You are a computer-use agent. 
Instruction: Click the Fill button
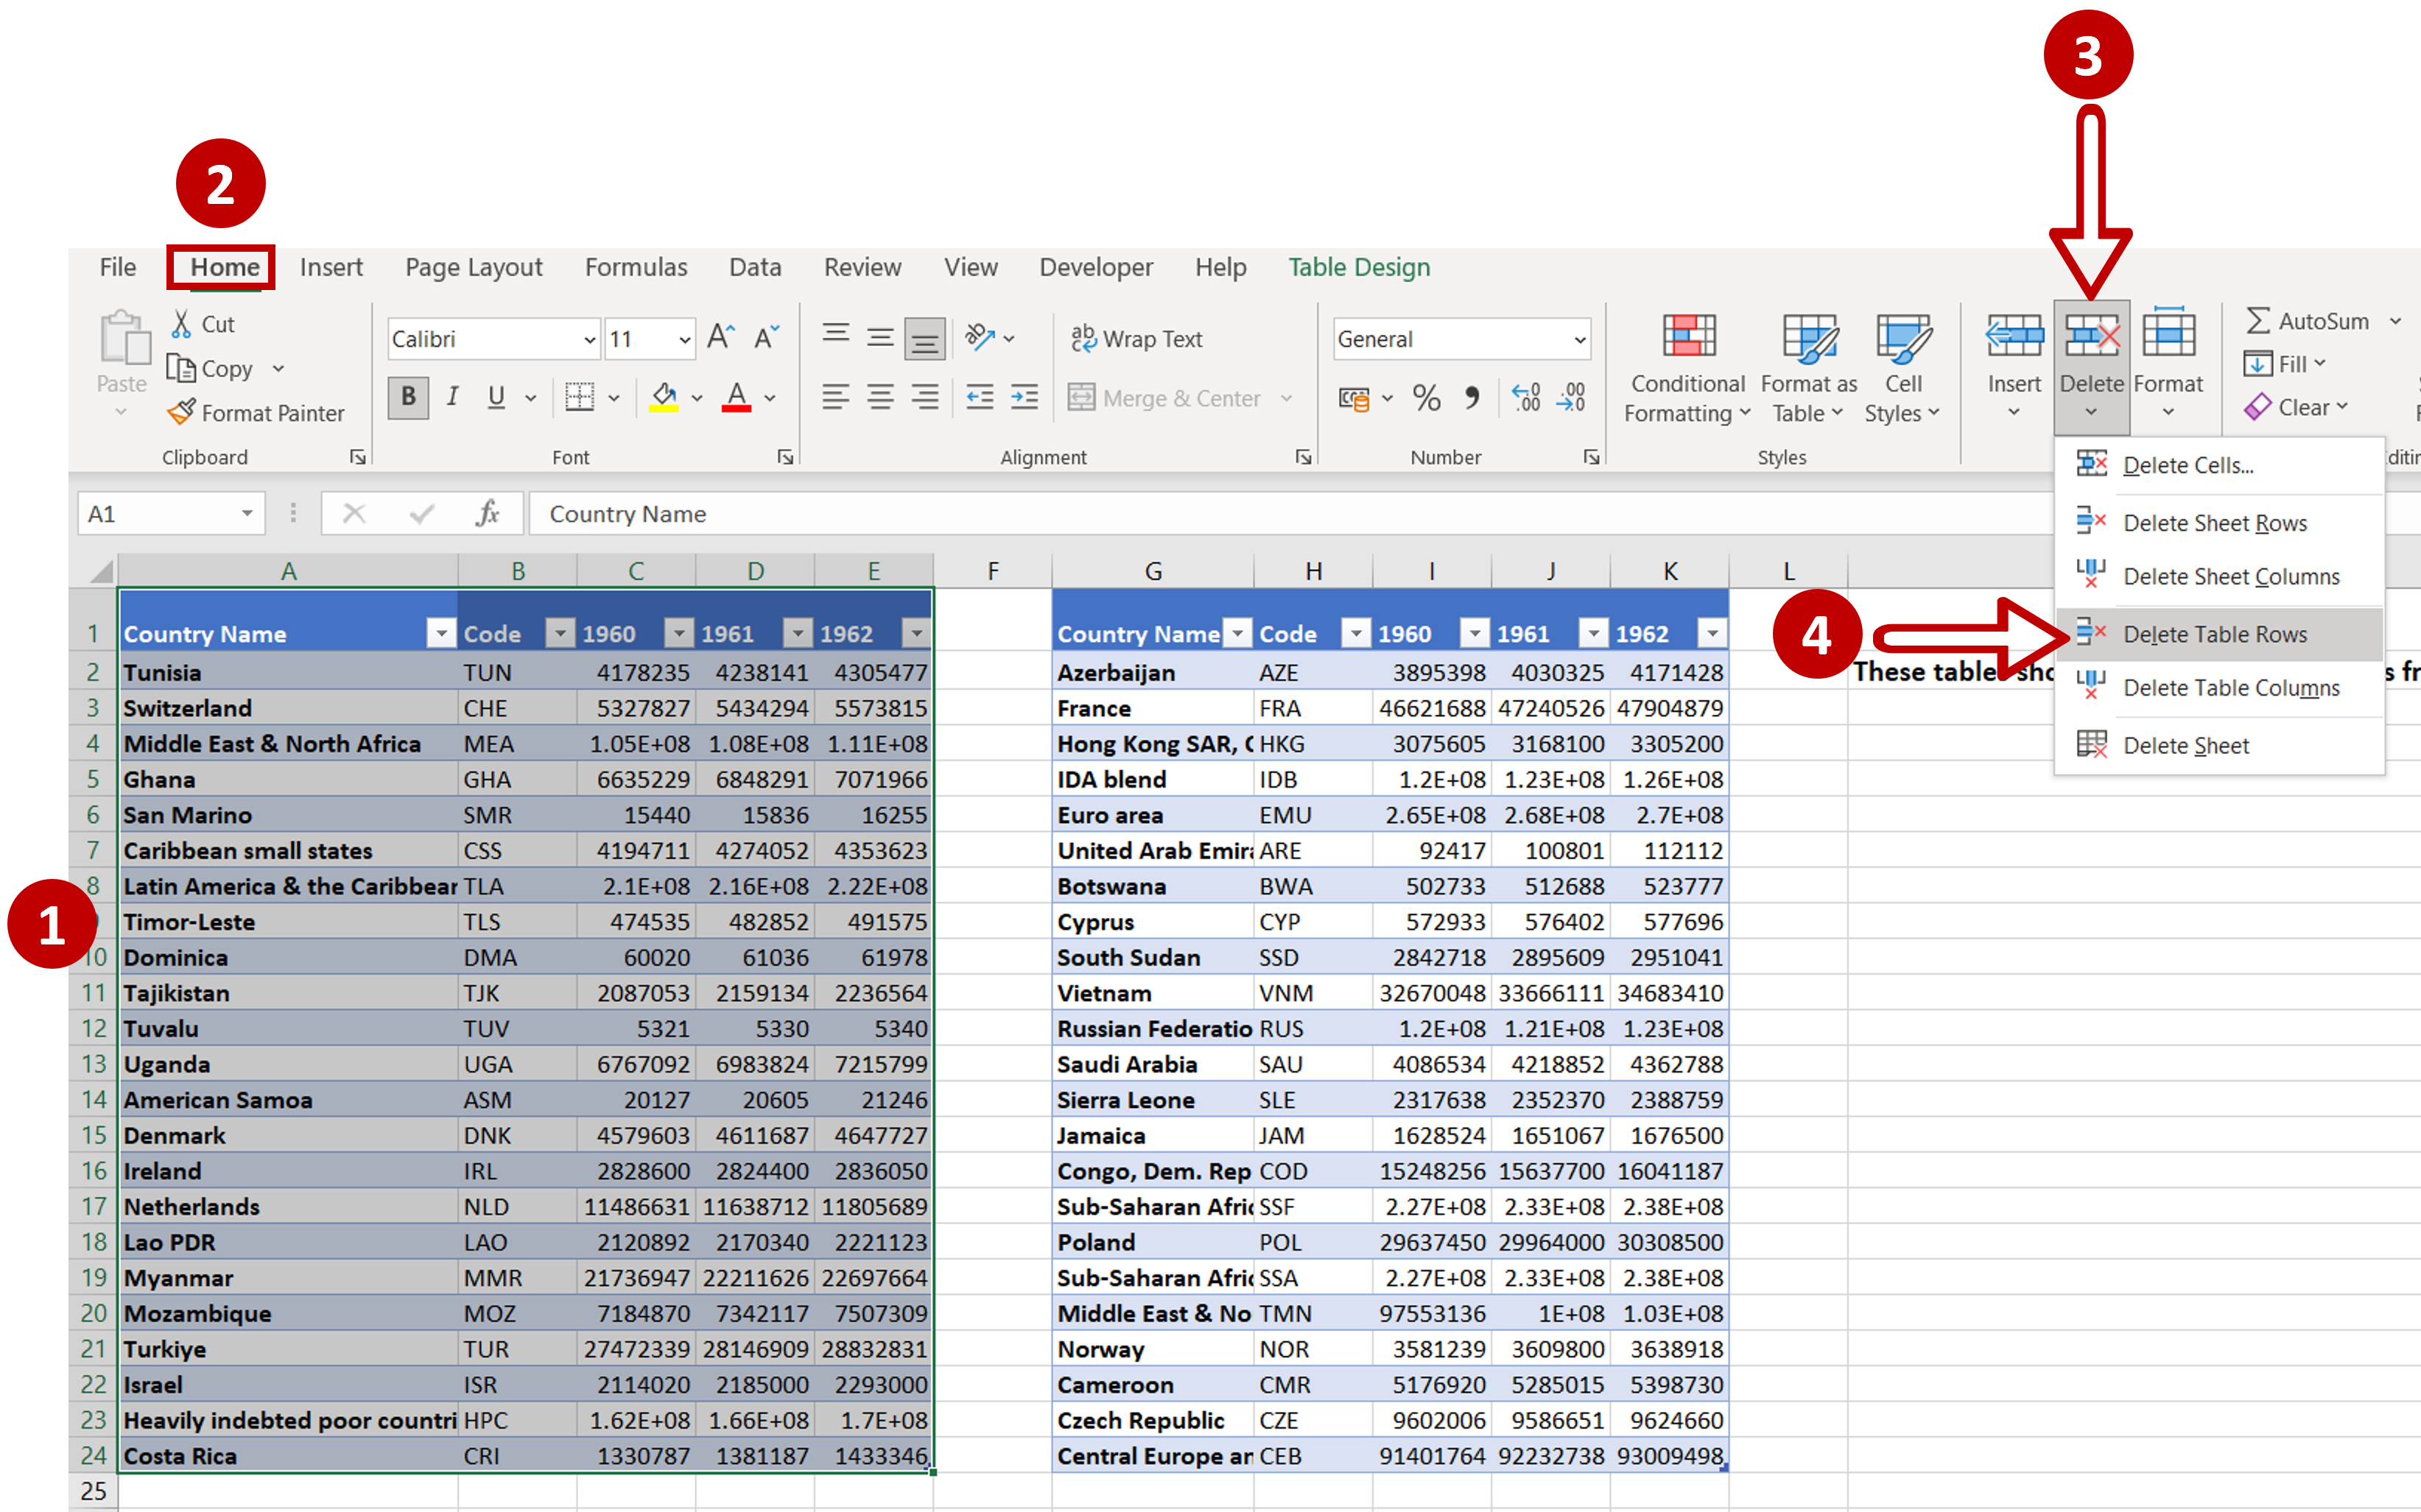[2285, 364]
